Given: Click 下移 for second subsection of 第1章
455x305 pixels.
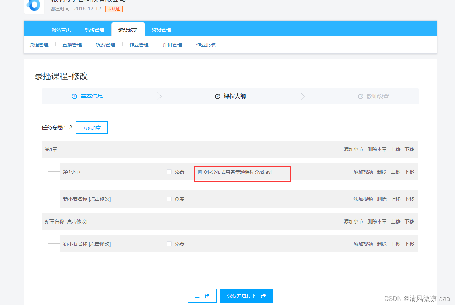Looking at the screenshot, I should 410,199.
